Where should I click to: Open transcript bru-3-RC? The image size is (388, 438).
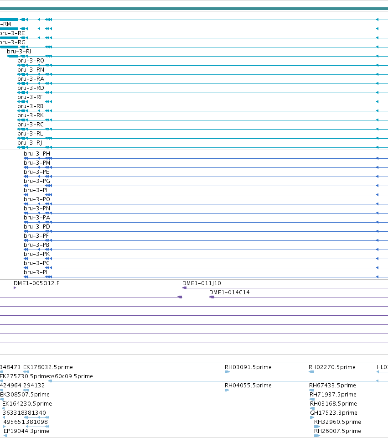[x=31, y=124]
